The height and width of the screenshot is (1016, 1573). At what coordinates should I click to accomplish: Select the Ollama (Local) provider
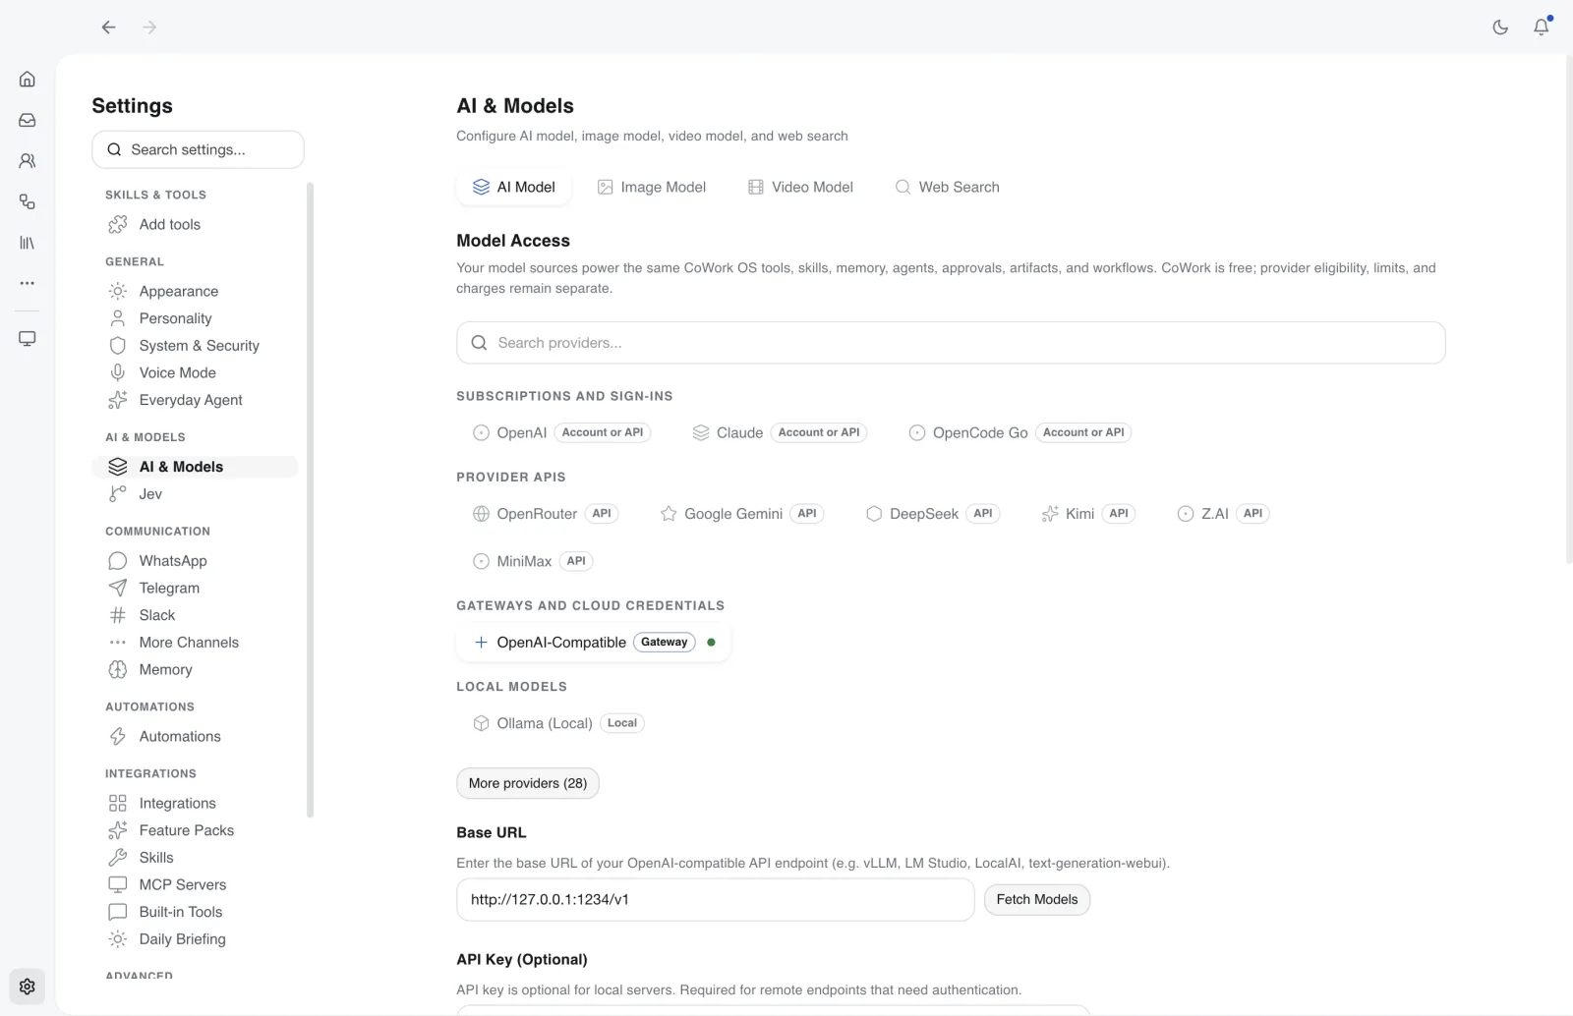(558, 723)
